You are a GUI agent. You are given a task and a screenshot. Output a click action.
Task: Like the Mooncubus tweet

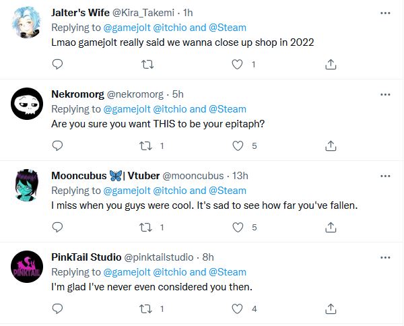coord(237,228)
